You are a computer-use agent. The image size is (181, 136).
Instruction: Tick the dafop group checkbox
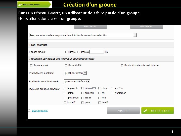65,93
